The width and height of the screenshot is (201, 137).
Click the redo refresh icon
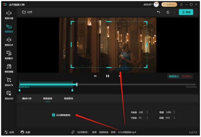(x=168, y=12)
